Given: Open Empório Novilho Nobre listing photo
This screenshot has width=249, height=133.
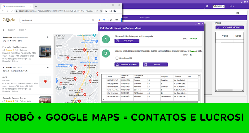Looking at the screenshot, I should tap(45, 51).
